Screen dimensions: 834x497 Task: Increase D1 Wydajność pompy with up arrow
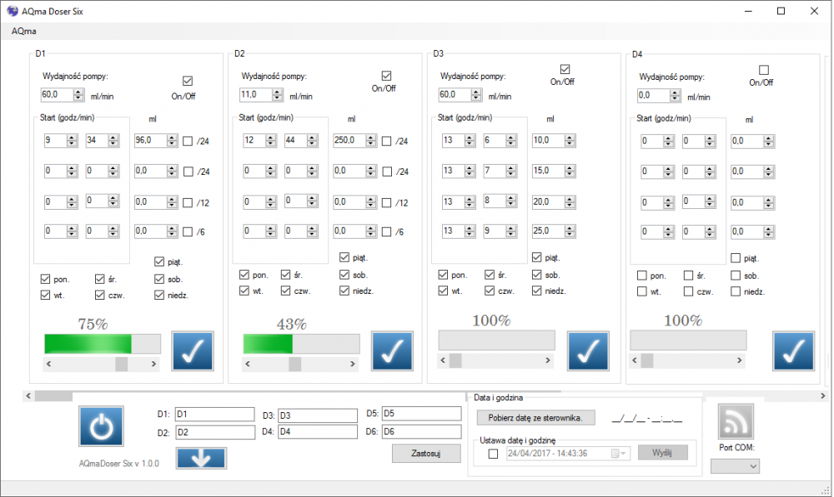pyautogui.click(x=78, y=92)
